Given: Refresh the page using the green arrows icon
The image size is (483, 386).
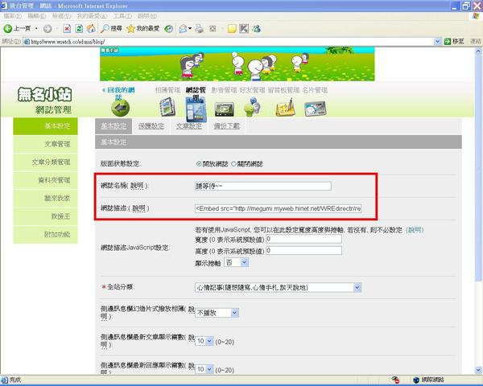Looking at the screenshot, I should [79, 29].
